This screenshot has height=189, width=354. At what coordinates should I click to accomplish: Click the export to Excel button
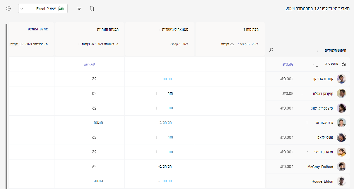coord(46,8)
